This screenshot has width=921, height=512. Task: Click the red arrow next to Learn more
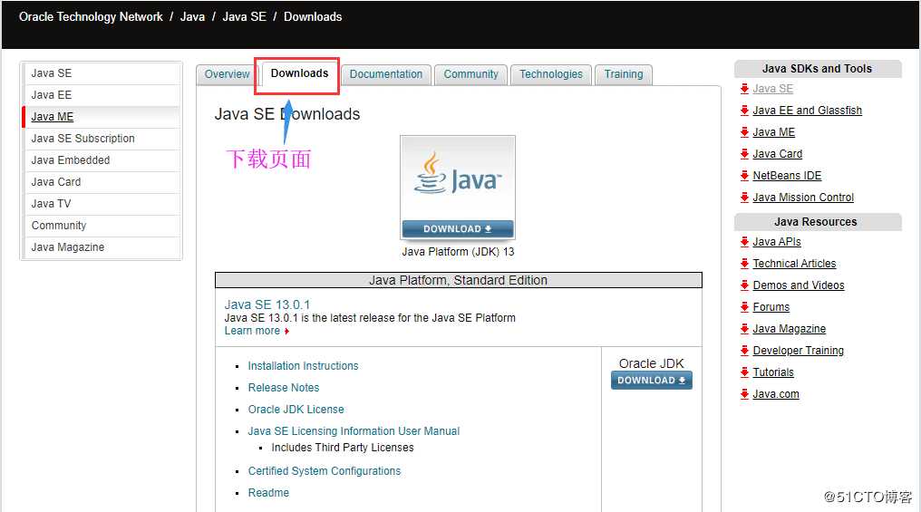(286, 331)
